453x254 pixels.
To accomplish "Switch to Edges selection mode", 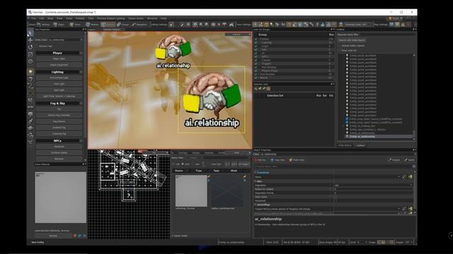I will [59, 25].
